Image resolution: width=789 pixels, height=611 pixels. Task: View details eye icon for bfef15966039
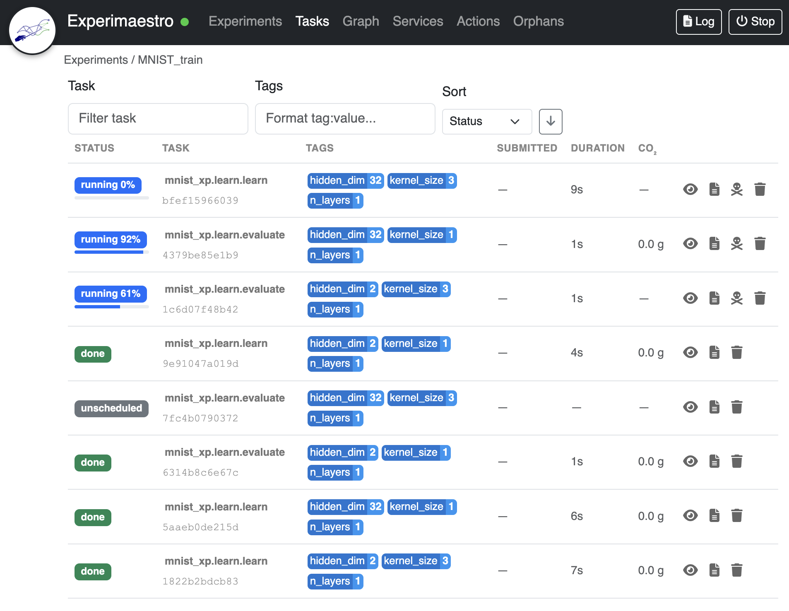point(690,190)
